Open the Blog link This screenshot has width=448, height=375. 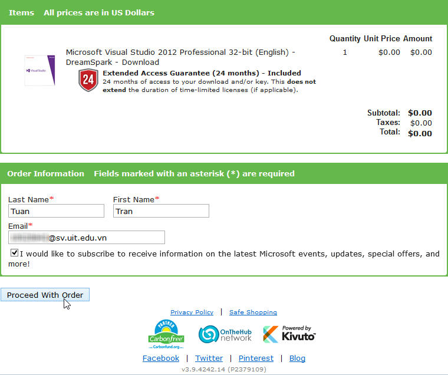click(x=297, y=358)
